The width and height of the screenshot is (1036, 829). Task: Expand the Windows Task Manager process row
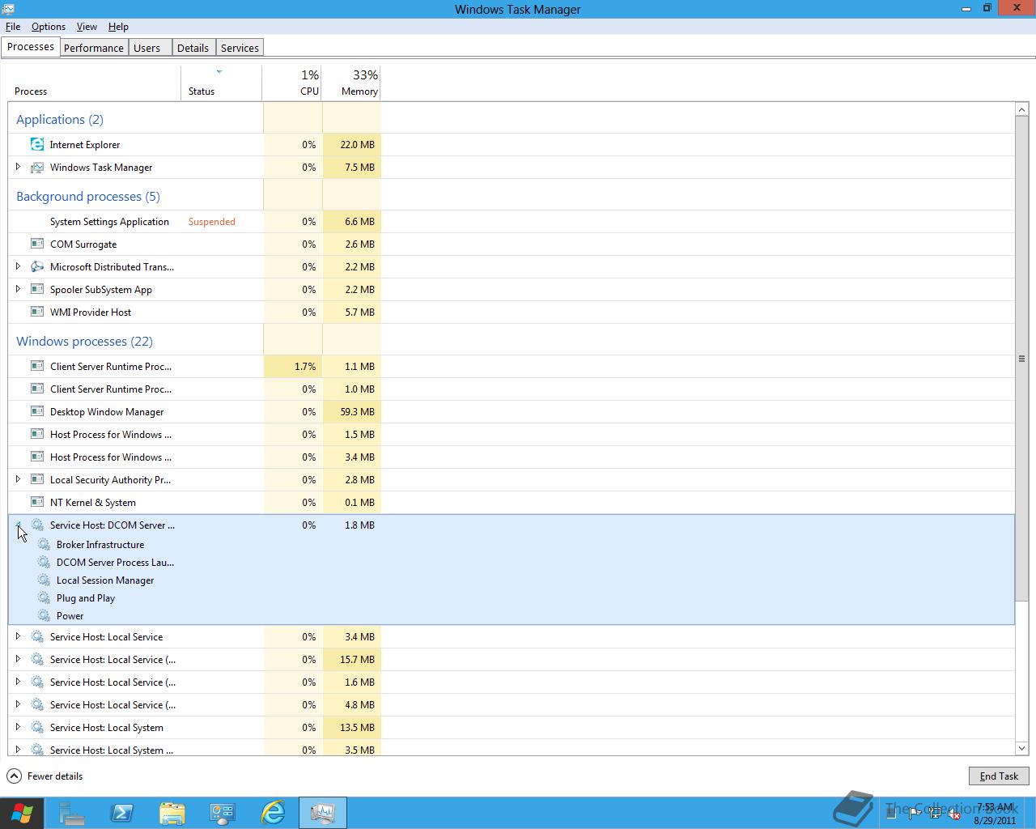click(x=18, y=167)
